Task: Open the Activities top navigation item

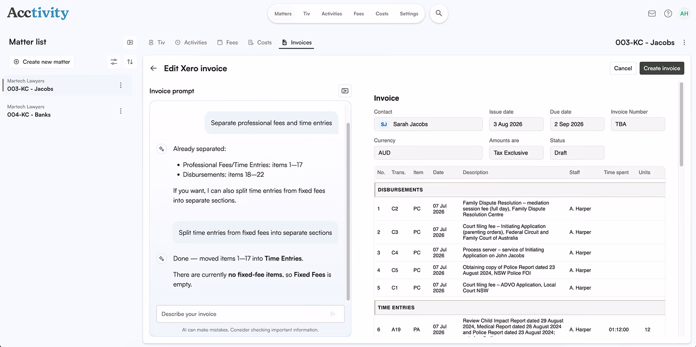Action: [331, 14]
